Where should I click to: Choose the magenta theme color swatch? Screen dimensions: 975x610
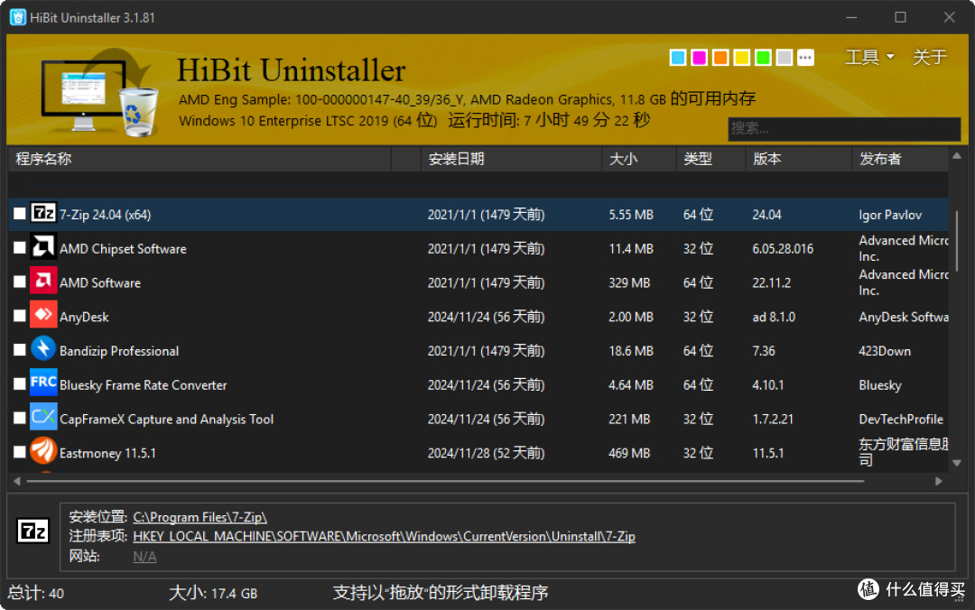click(699, 58)
